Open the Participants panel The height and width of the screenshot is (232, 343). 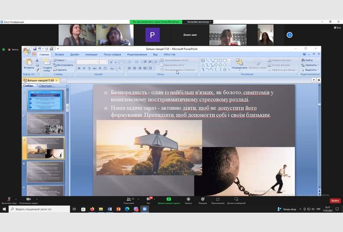click(129, 199)
